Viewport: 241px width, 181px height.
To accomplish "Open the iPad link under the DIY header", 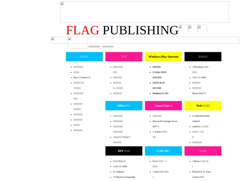I will [x=119, y=161].
